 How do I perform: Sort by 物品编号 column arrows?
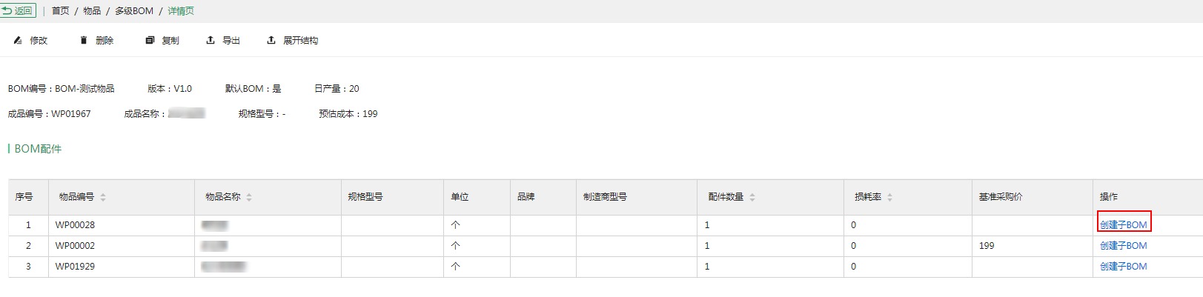pyautogui.click(x=103, y=197)
